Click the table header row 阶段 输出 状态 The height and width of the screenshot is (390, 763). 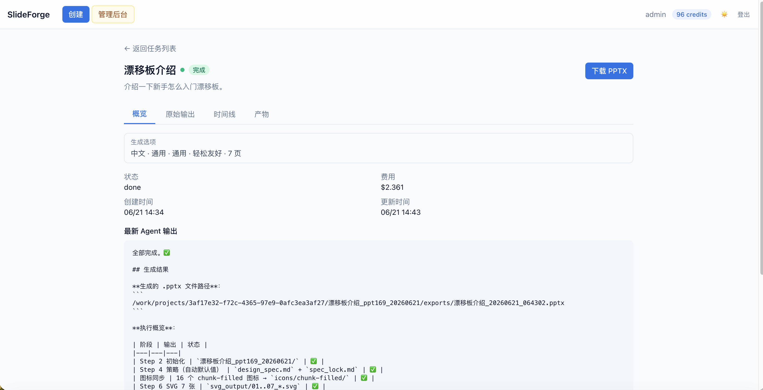170,344
